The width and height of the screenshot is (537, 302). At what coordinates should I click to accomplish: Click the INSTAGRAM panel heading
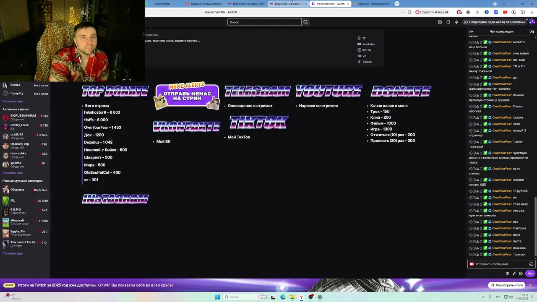[115, 199]
